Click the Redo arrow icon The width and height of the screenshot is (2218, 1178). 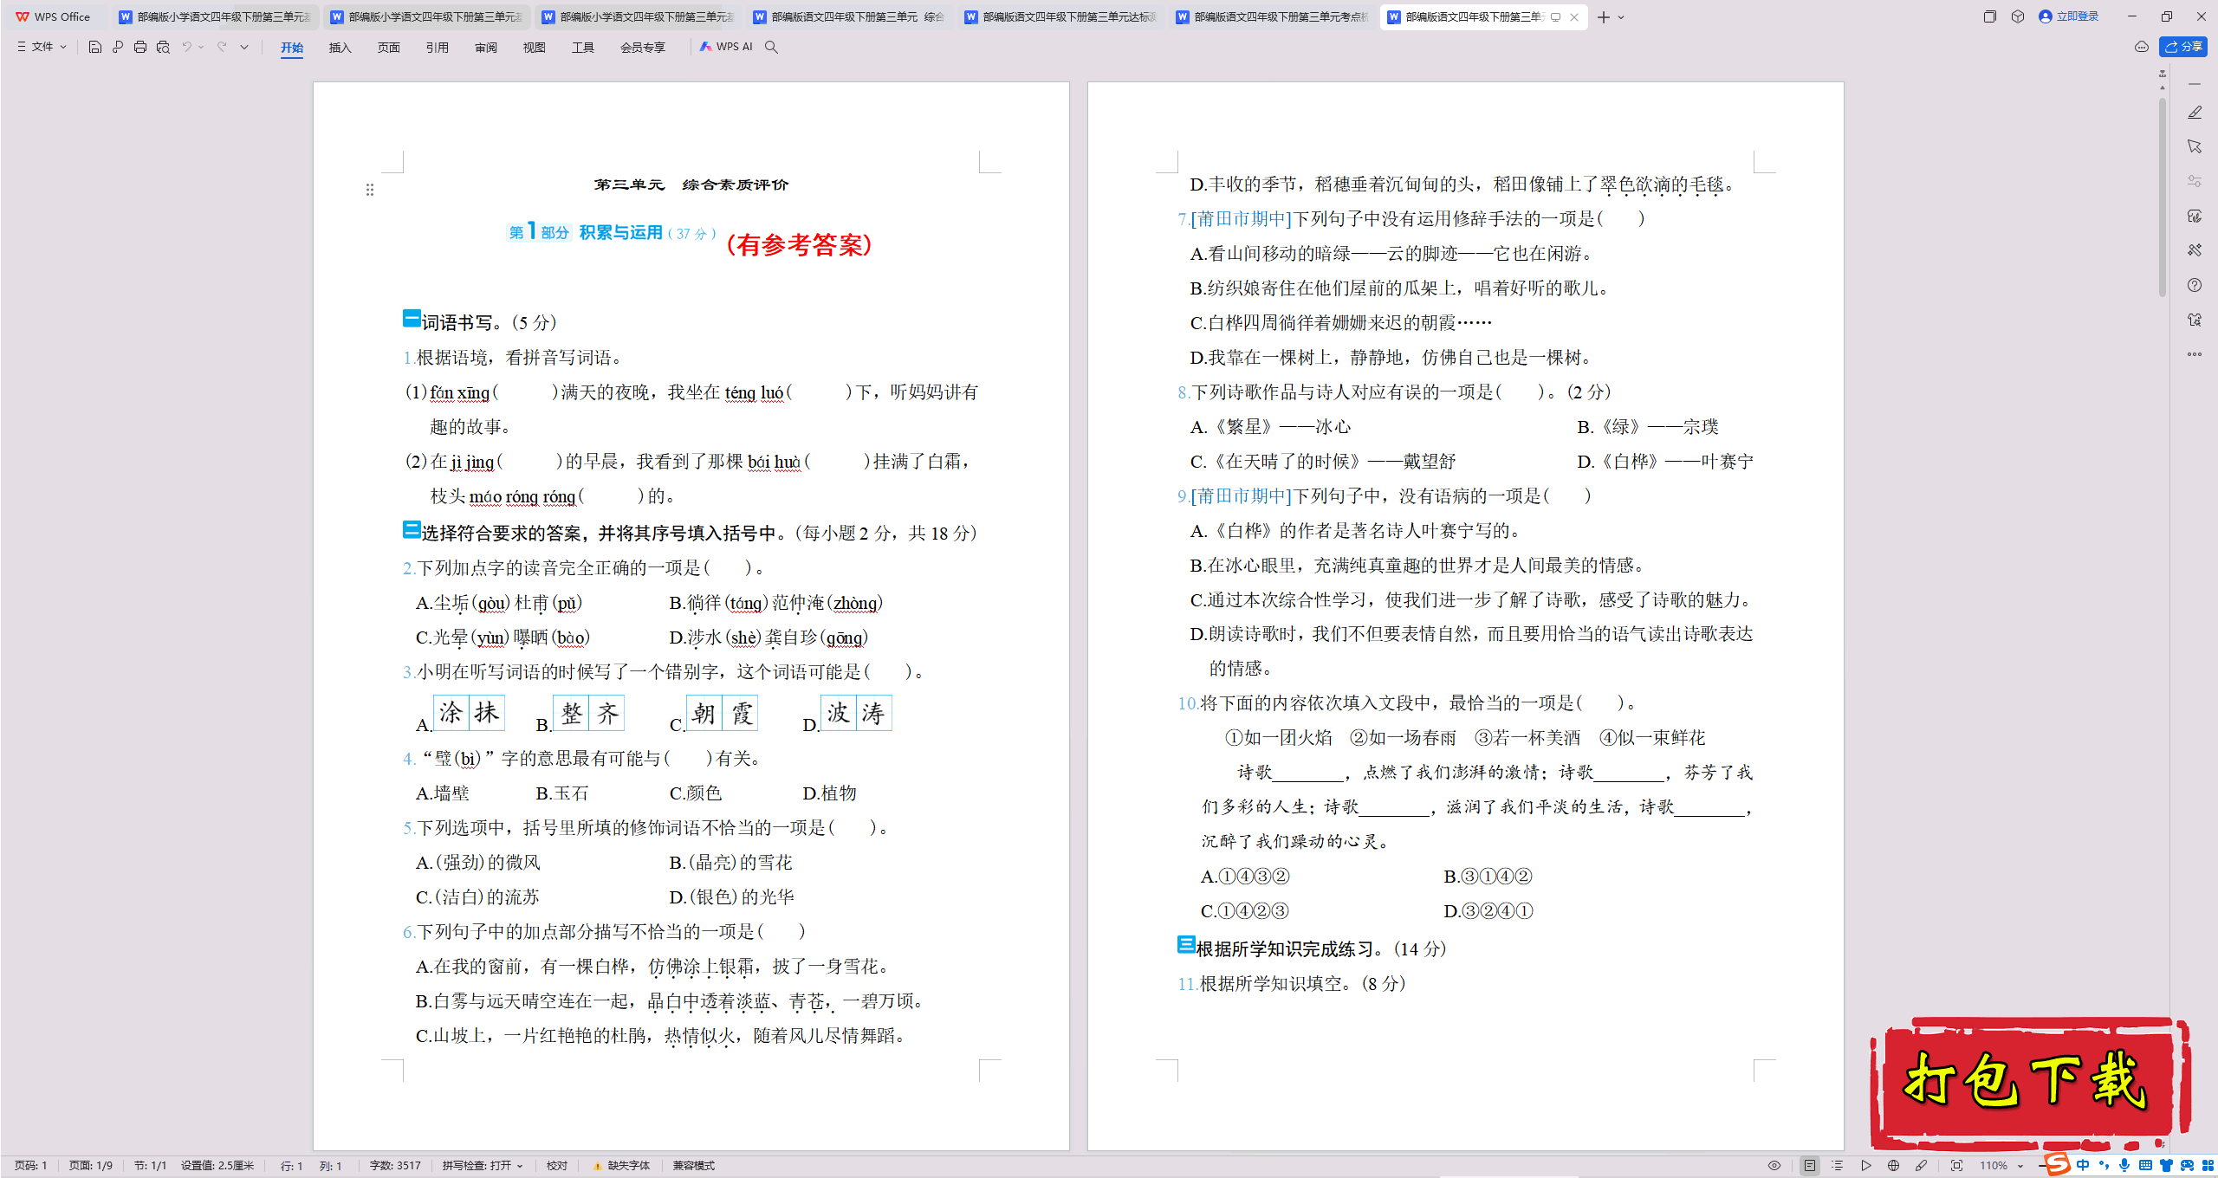coord(222,47)
